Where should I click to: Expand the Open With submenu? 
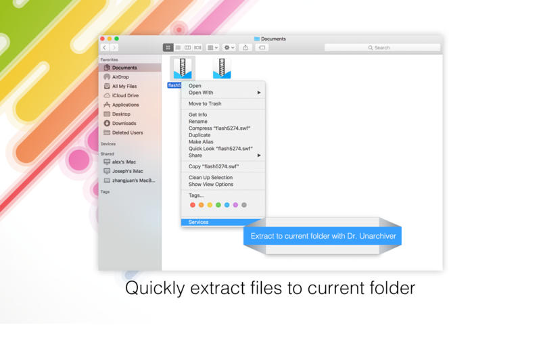[223, 93]
